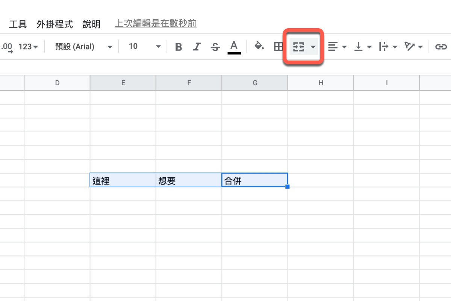Viewport: 451px width, 301px height.
Task: Open 上次編輯是在數秒前 edit history link
Action: point(156,24)
